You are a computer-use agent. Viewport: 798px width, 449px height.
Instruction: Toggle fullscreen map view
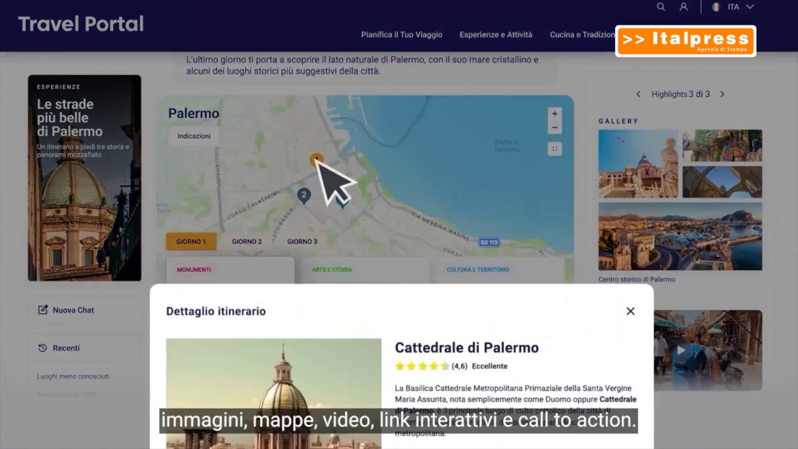[555, 149]
